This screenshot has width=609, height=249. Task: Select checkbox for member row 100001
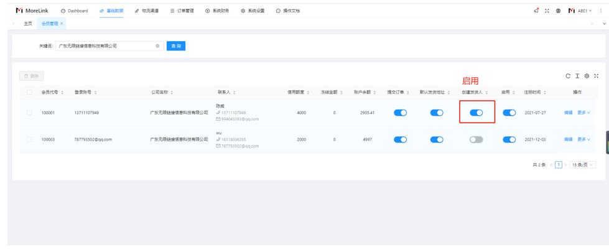click(29, 113)
